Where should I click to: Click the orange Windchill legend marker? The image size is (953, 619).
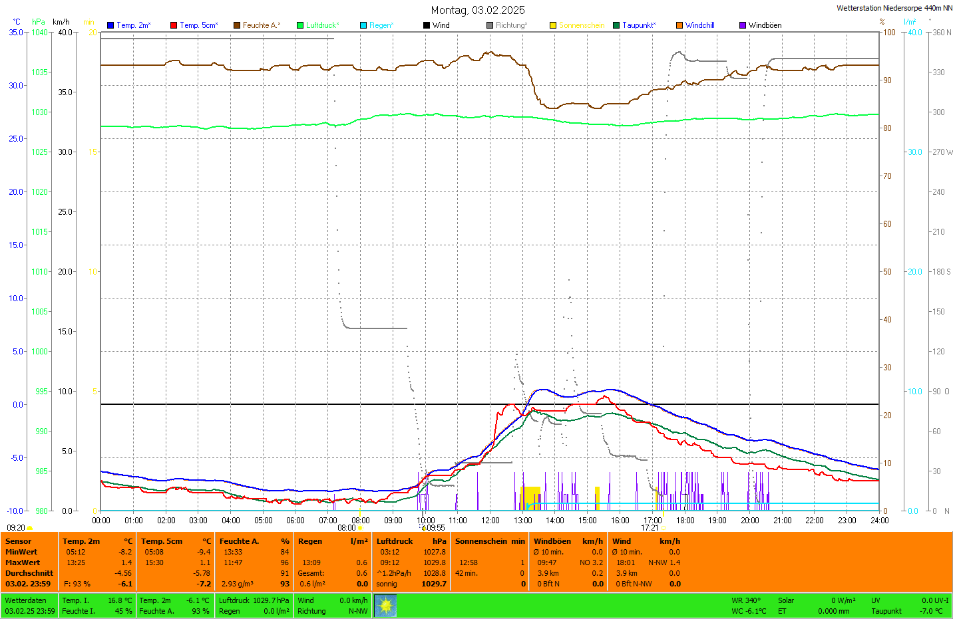point(679,25)
